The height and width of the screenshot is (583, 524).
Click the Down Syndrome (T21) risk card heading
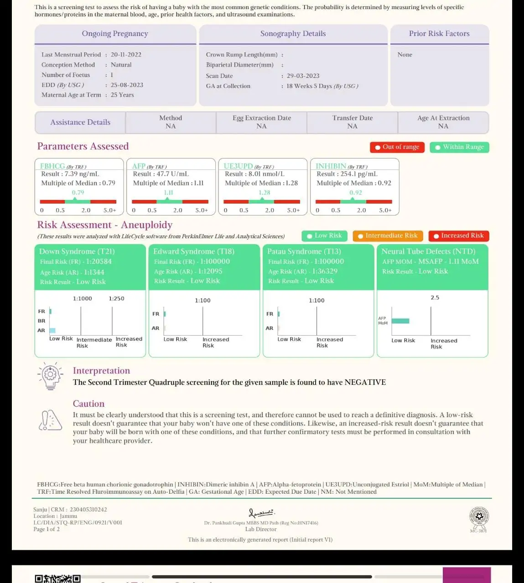pyautogui.click(x=77, y=251)
